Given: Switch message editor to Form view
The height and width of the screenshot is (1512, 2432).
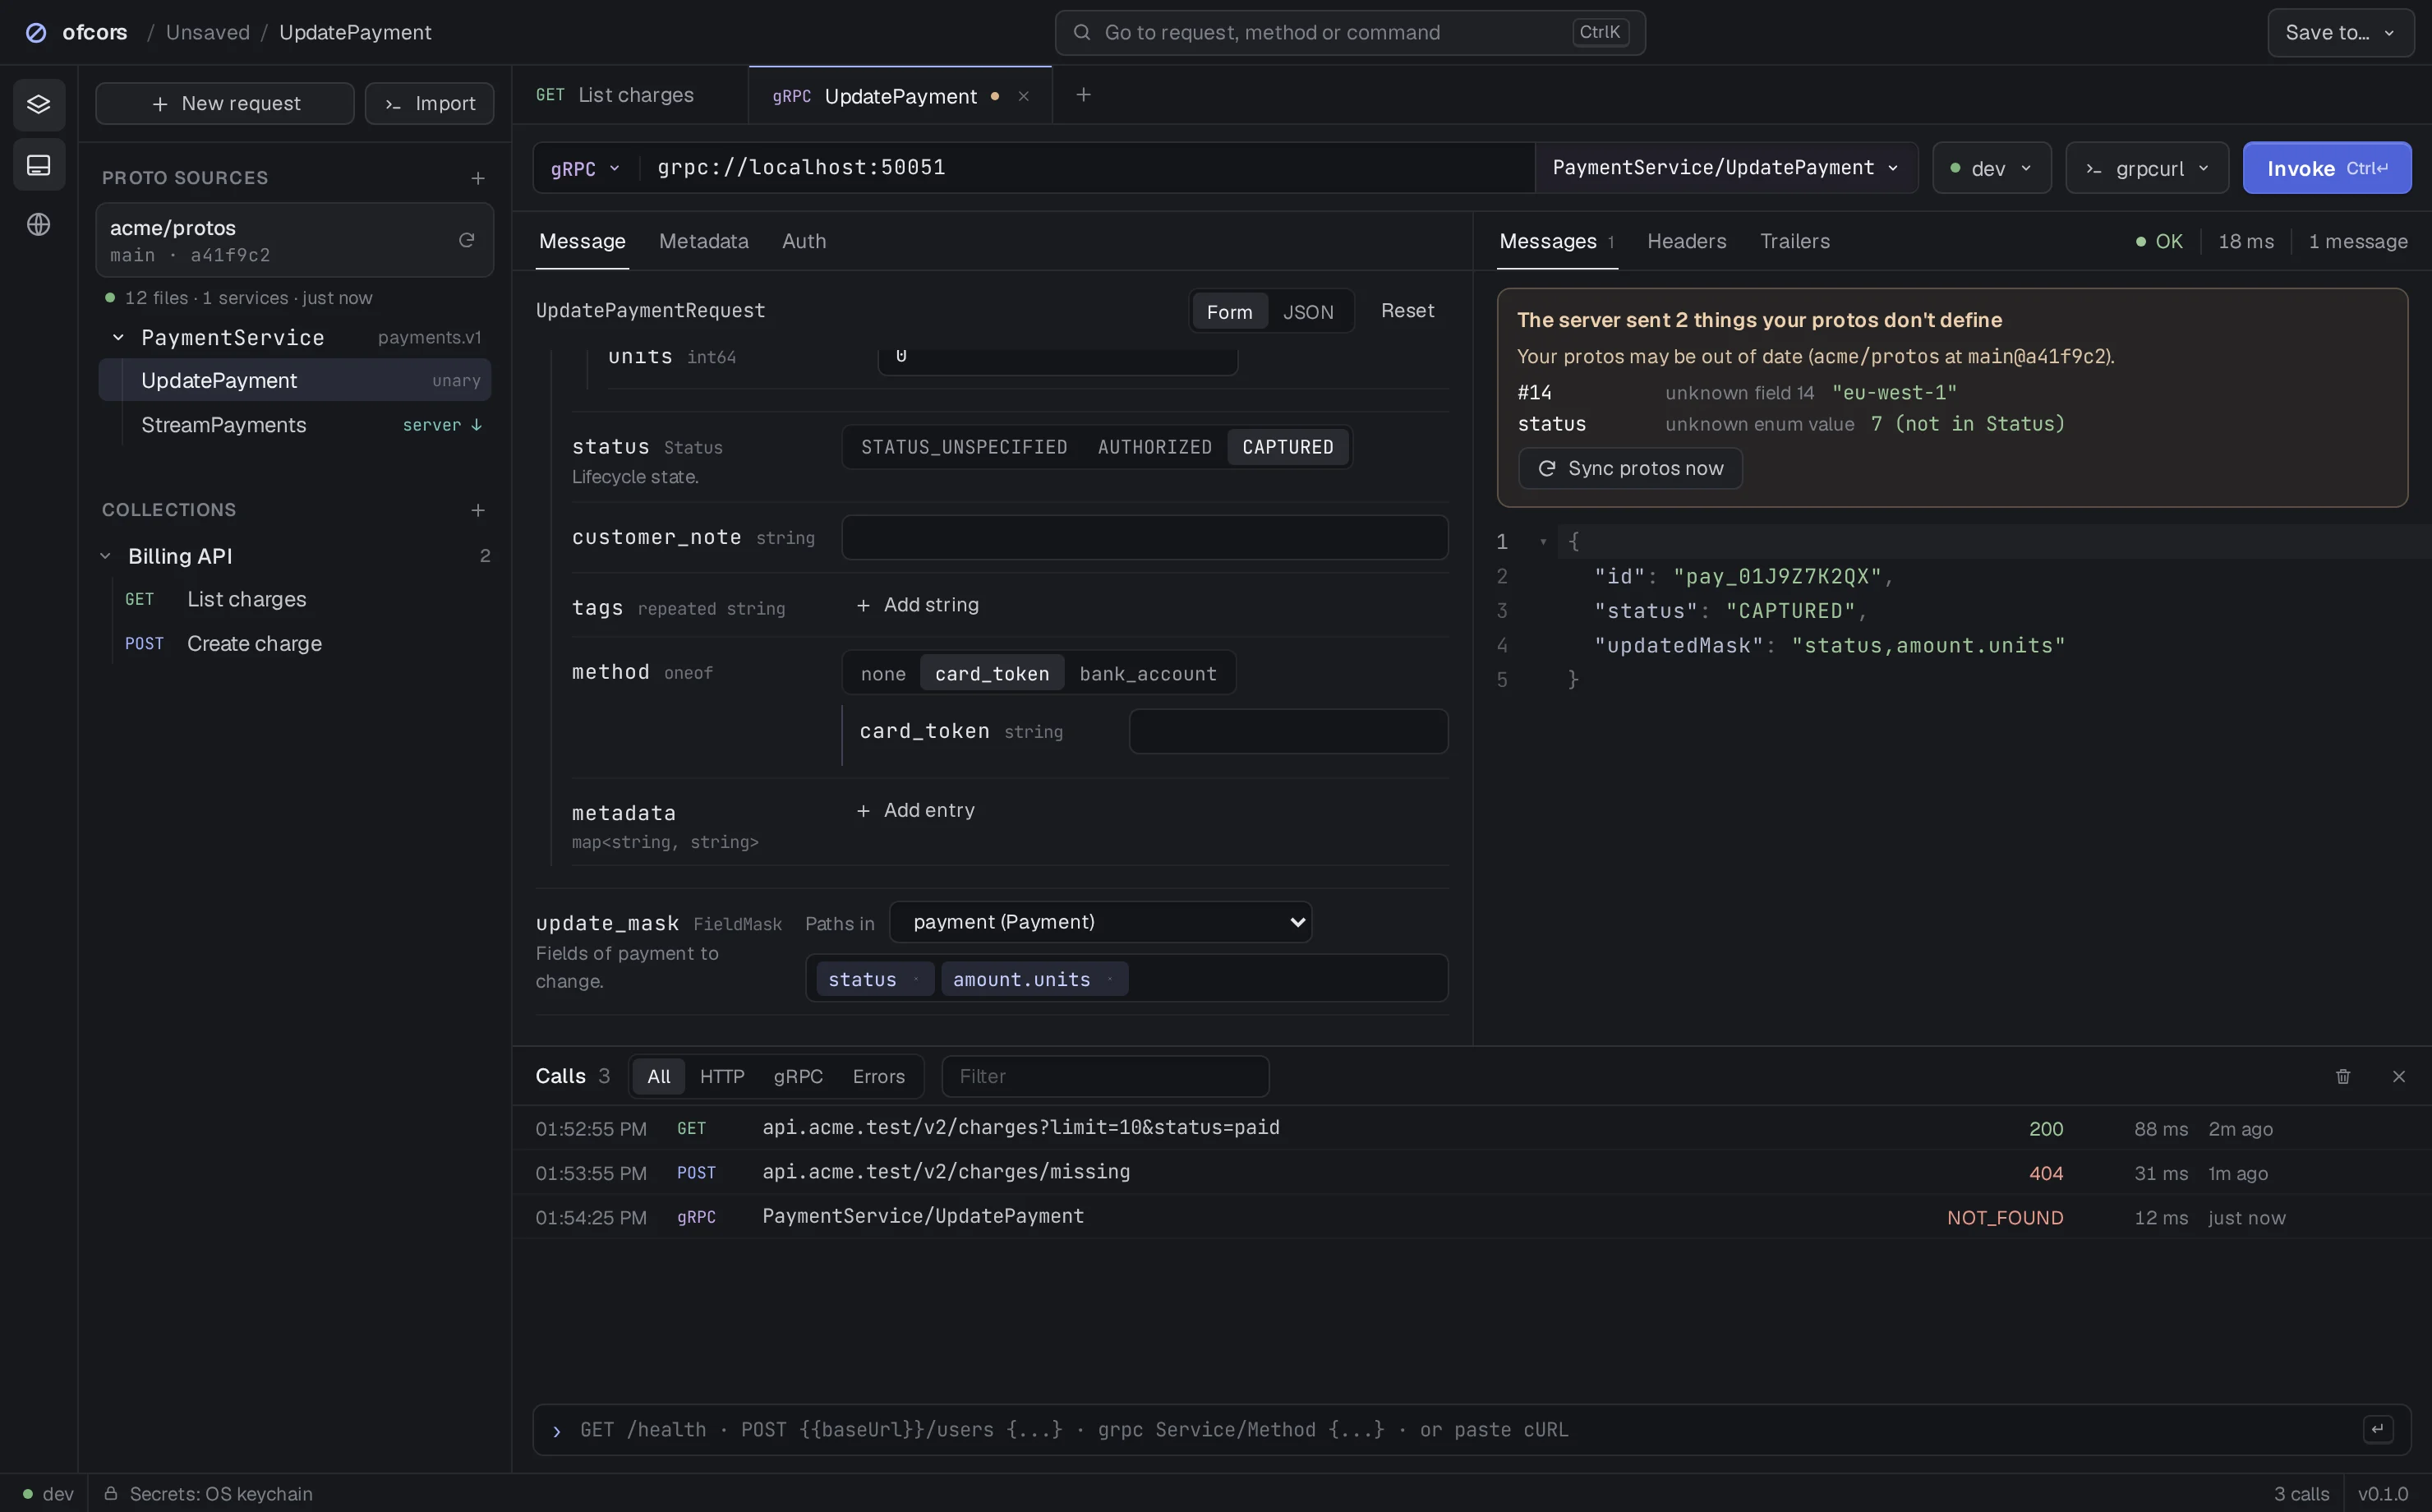Looking at the screenshot, I should tap(1229, 312).
